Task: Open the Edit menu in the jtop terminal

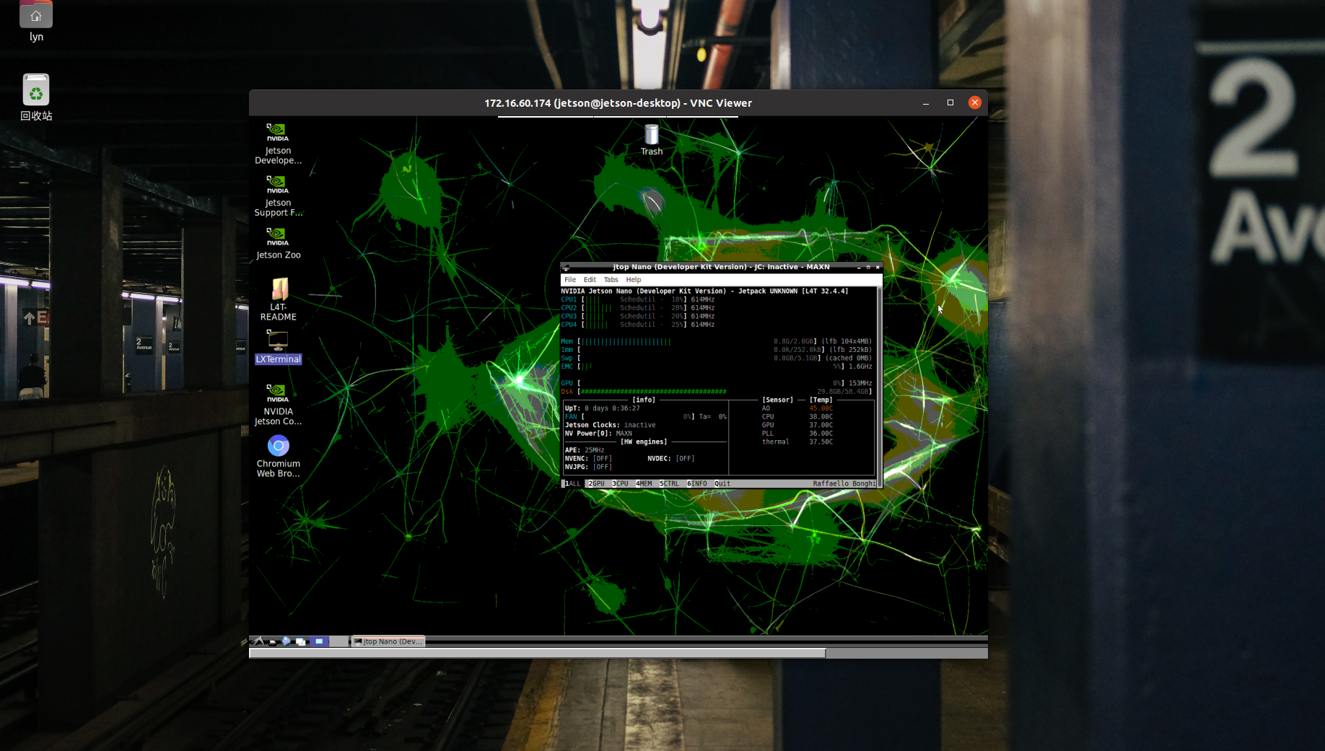Action: pos(590,280)
